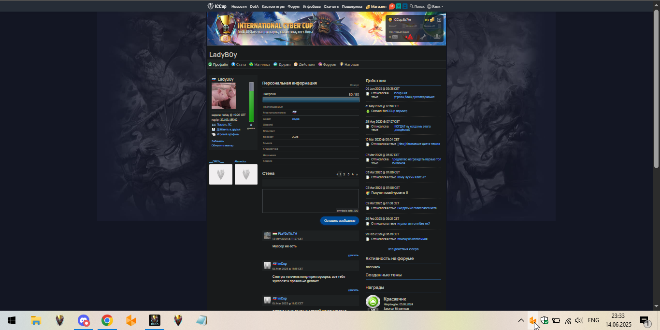Click the Энергия 80/80 energy bar
Viewport: 660px width, 330px height.
click(x=311, y=100)
